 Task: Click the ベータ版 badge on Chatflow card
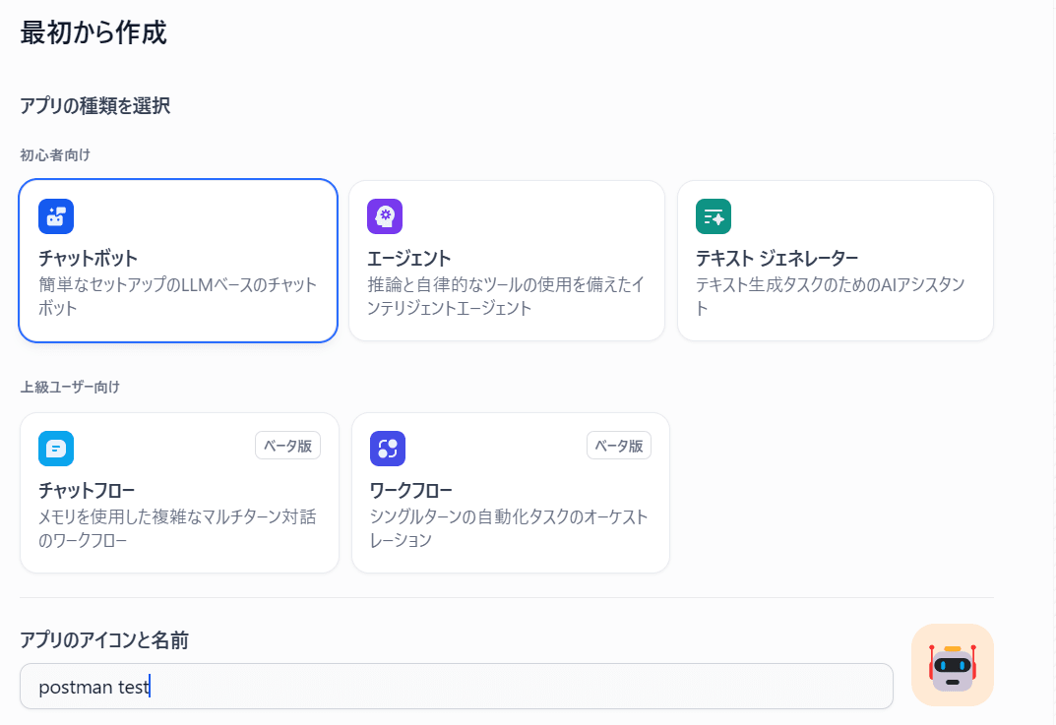click(287, 446)
